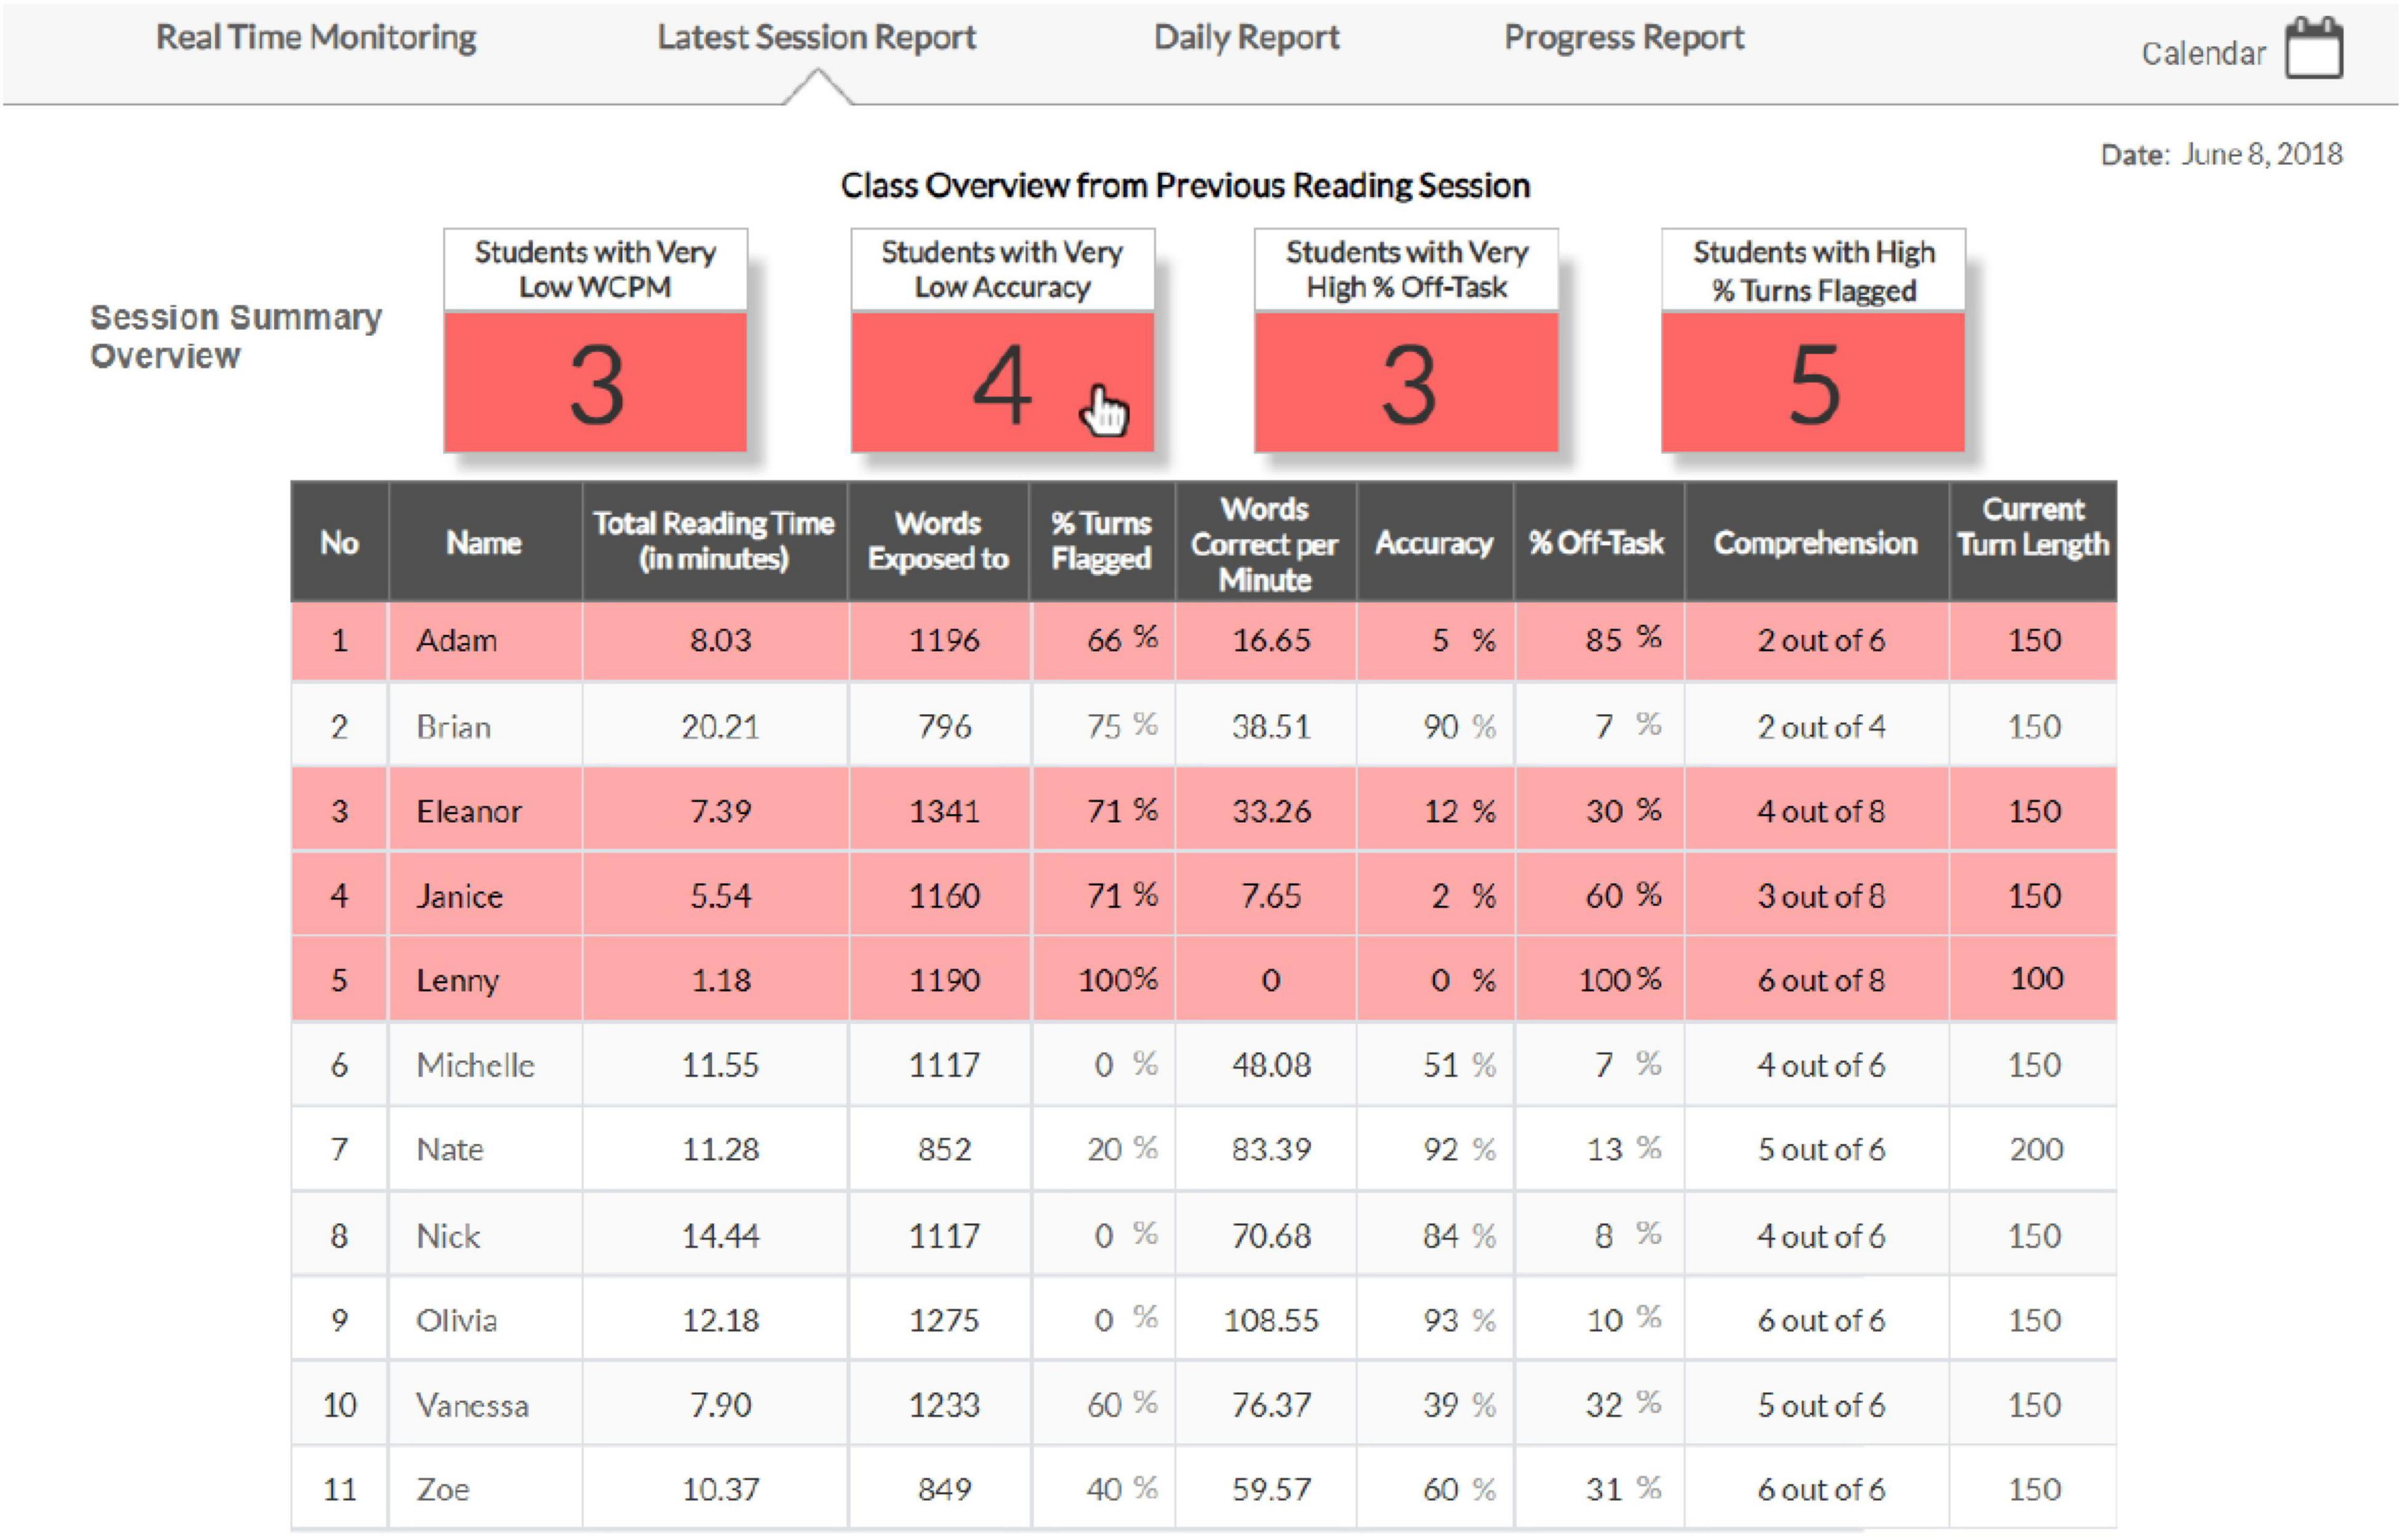Select student name Vanessa
This screenshot has height=1540, width=2402.
click(x=472, y=1405)
